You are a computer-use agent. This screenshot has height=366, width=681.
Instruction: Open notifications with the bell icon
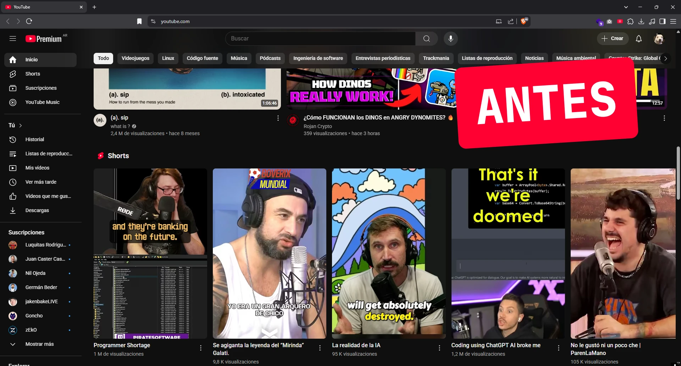coord(638,39)
